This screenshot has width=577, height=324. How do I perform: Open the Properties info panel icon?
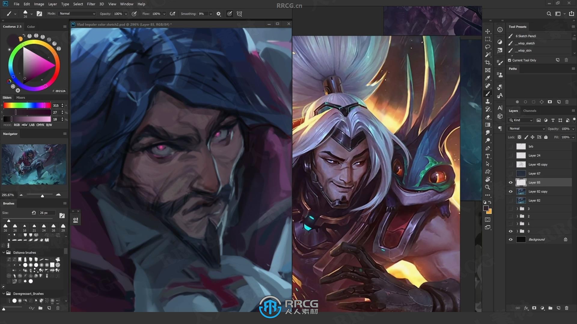point(500,30)
